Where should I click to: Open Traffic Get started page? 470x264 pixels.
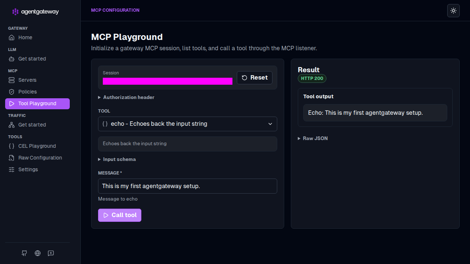tap(37, 125)
